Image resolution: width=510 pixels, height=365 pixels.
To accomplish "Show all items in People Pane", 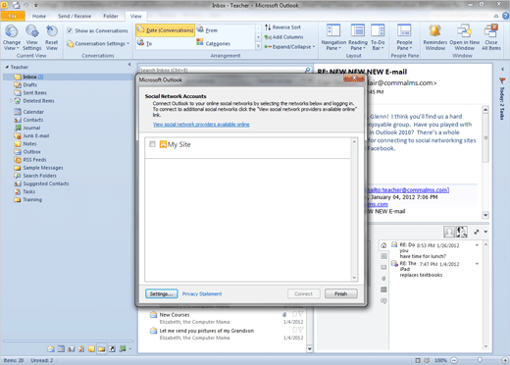I will point(383,245).
